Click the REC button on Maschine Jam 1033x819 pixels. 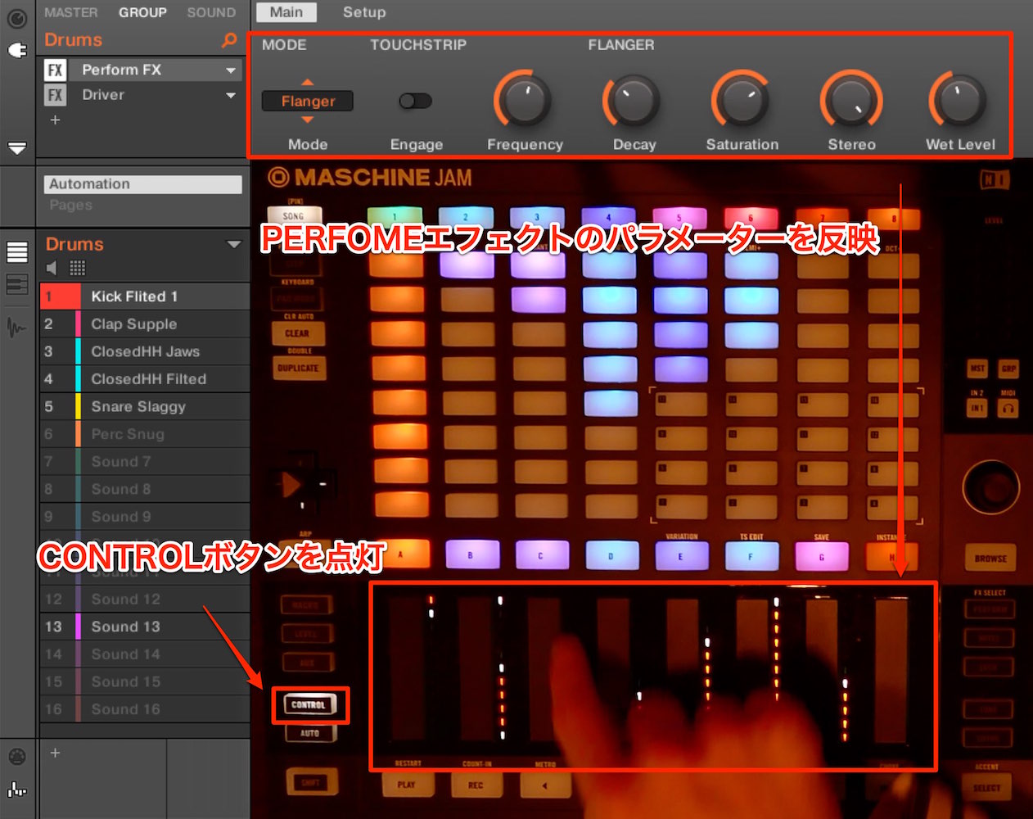point(476,784)
